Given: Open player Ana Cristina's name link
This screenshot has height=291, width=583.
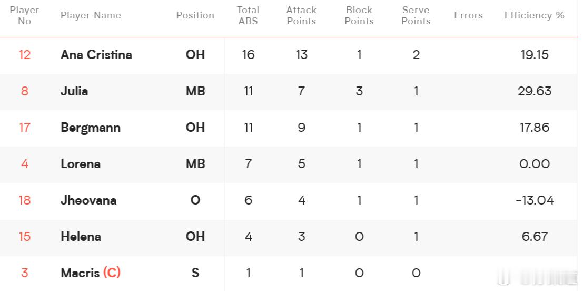Looking at the screenshot, I should click(x=96, y=55).
